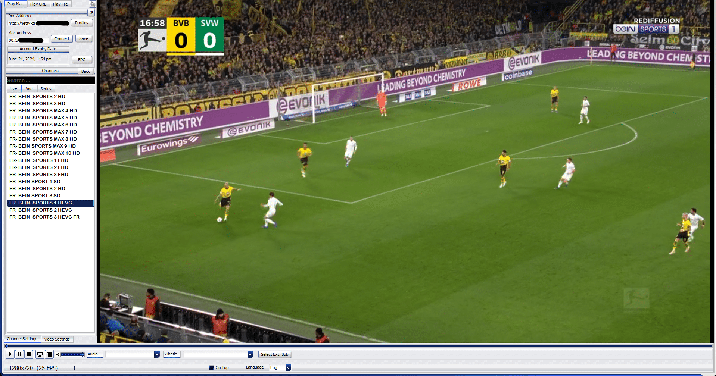Click the Channels header button
Screen dimensions: 716x376
[x=42, y=70]
